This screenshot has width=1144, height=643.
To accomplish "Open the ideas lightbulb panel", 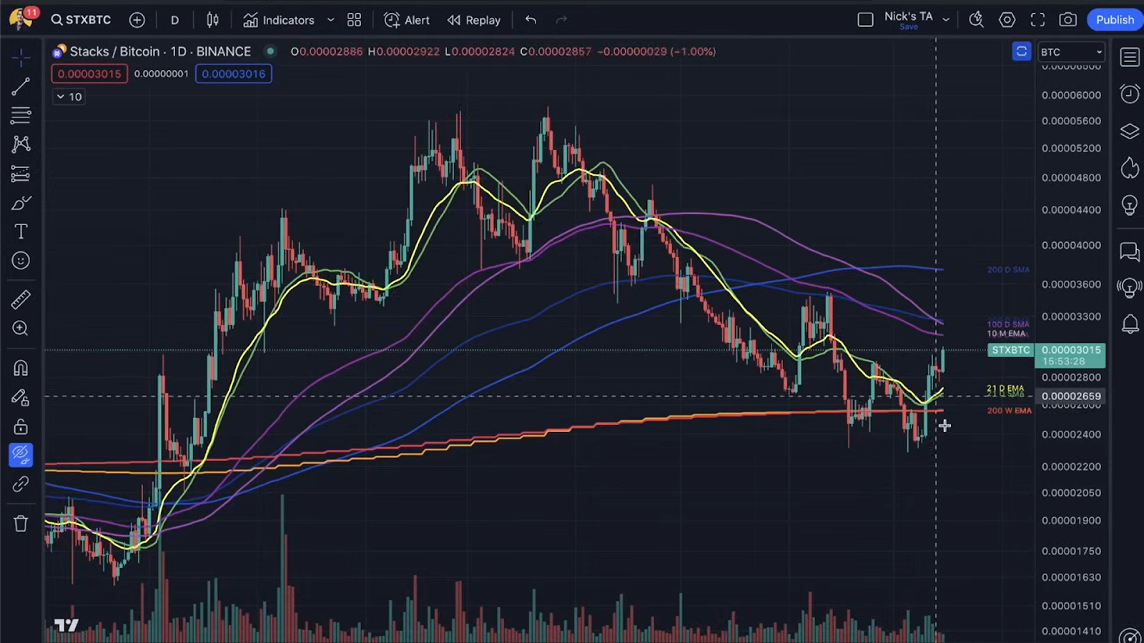I will coord(1130,205).
